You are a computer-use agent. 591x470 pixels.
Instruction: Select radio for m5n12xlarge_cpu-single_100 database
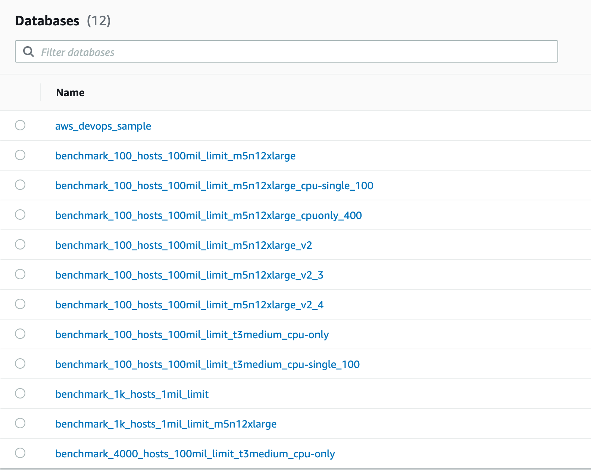(20, 185)
